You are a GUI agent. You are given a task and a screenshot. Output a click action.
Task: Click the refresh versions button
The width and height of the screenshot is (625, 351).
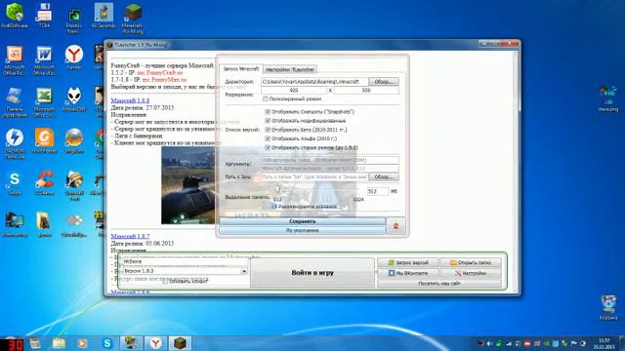(408, 262)
